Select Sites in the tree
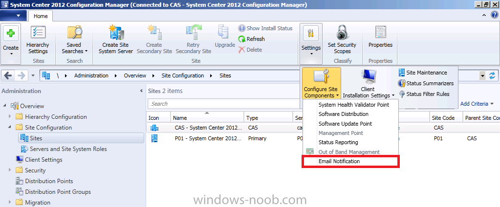 82,138
